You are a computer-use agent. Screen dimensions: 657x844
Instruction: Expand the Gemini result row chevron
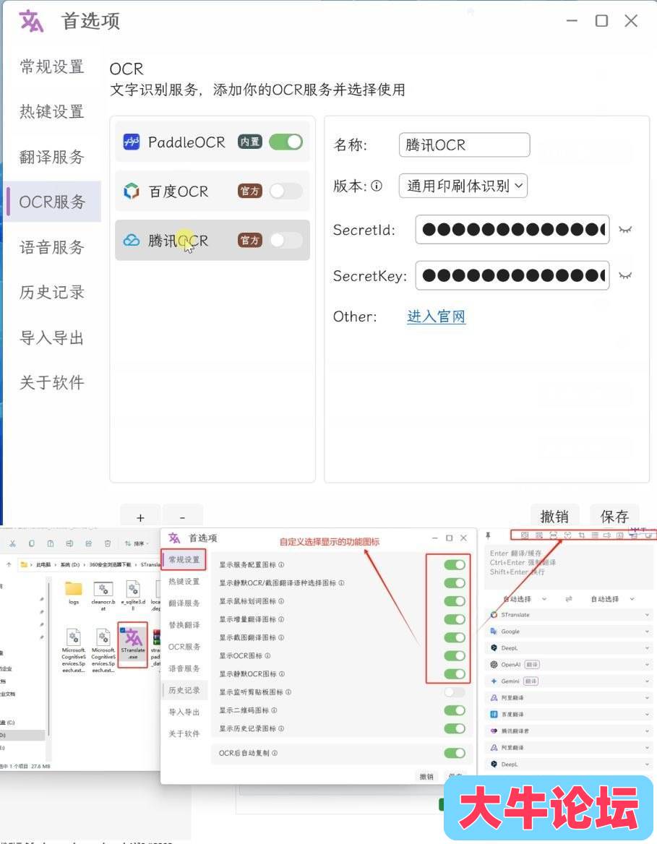(647, 681)
